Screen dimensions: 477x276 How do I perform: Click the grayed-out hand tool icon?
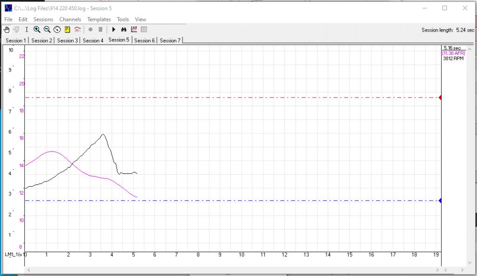point(16,29)
